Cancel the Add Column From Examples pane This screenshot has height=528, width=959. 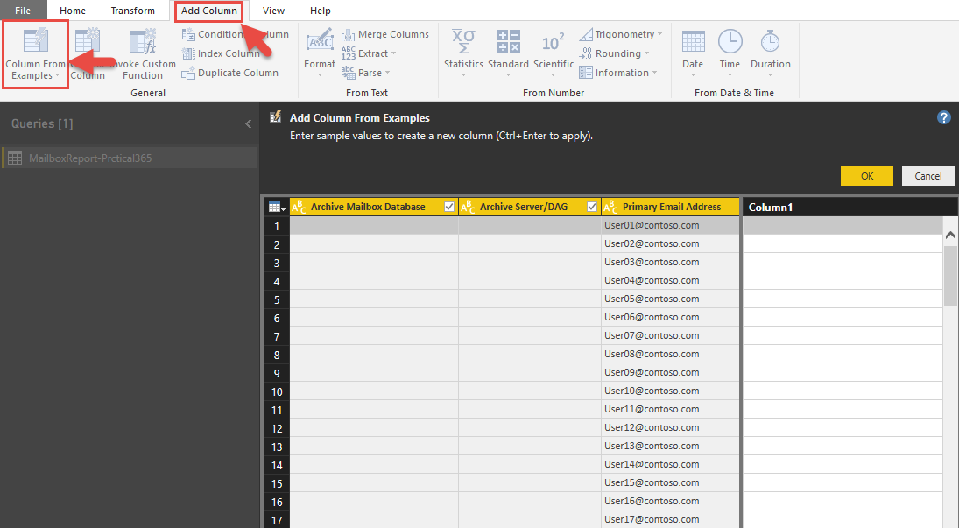point(927,175)
